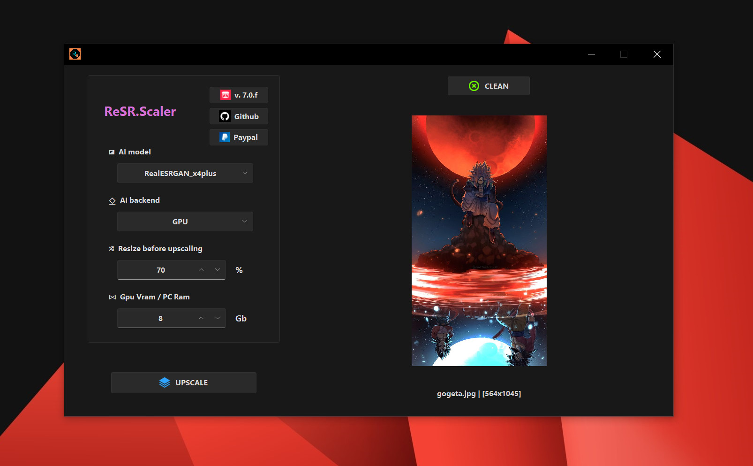Viewport: 753px width, 466px height.
Task: Minimize the ReSR.Scaler window
Action: pyautogui.click(x=592, y=54)
